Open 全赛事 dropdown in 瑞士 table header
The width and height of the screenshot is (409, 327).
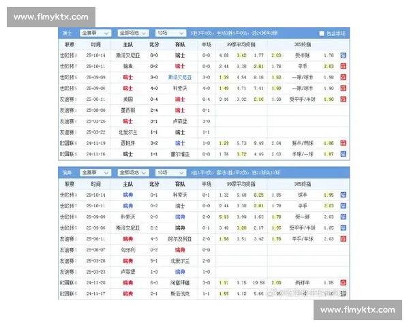click(x=95, y=33)
